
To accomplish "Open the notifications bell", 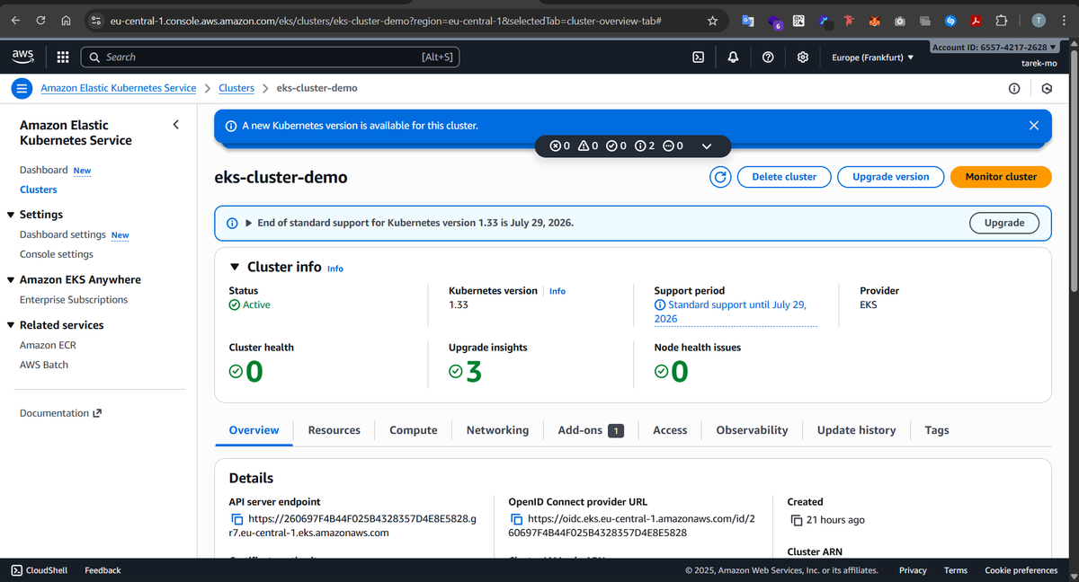I will [x=733, y=57].
